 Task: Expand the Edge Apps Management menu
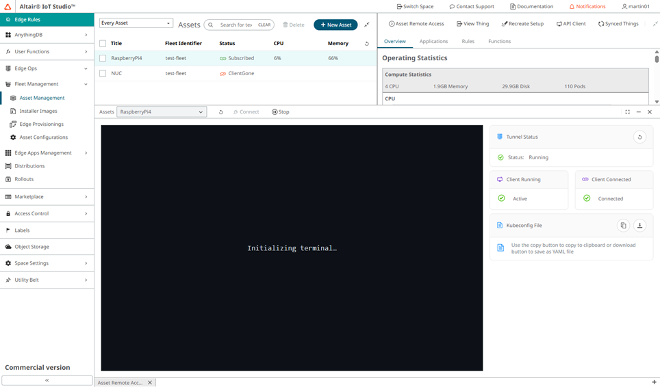click(47, 153)
